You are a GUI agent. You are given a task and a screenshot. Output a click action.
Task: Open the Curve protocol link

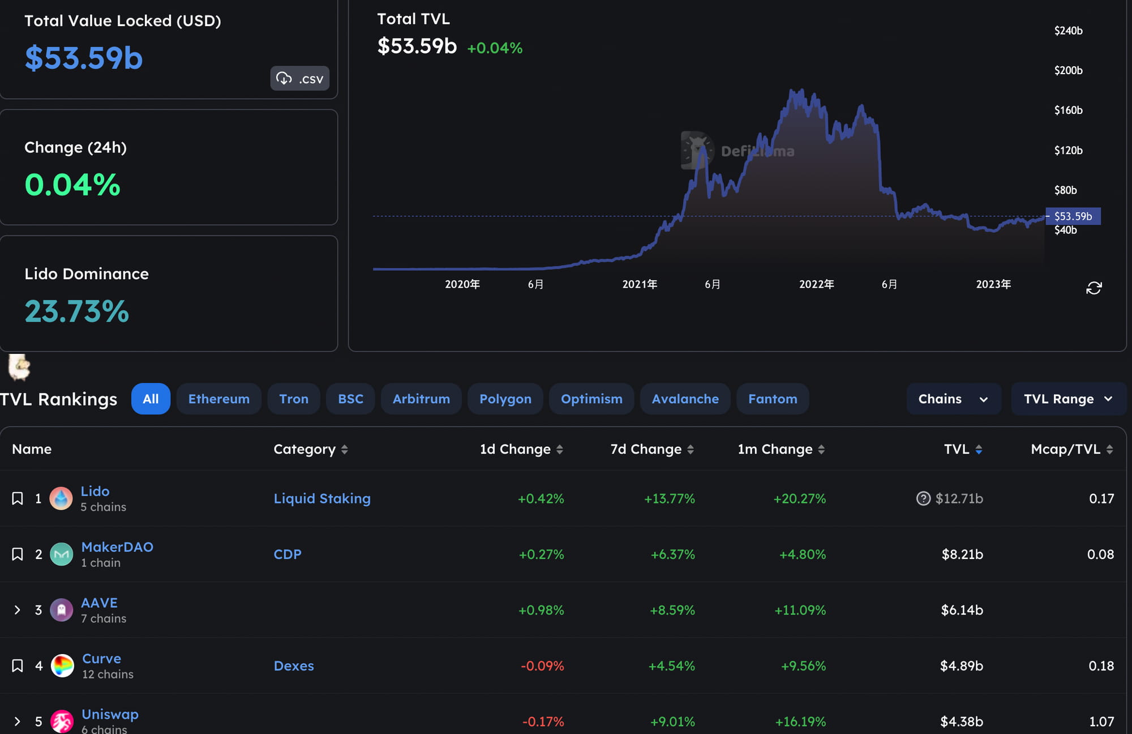101,658
